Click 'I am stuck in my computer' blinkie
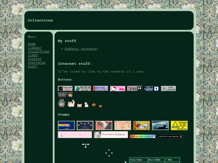Screen dimensions: 218x163 tap(170, 136)
